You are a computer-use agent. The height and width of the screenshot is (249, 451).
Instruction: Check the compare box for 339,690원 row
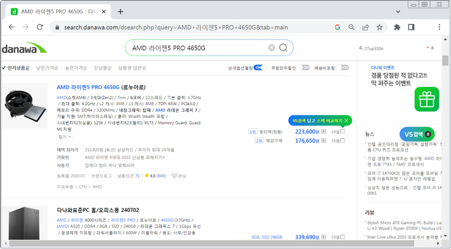point(342,237)
